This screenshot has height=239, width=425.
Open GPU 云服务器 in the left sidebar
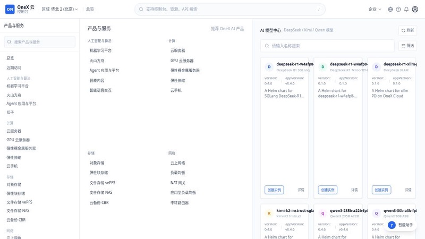point(18,140)
